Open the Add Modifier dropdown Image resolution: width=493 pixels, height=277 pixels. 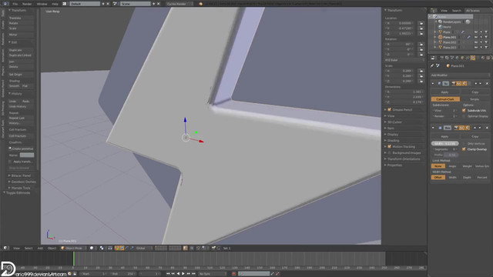click(460, 75)
